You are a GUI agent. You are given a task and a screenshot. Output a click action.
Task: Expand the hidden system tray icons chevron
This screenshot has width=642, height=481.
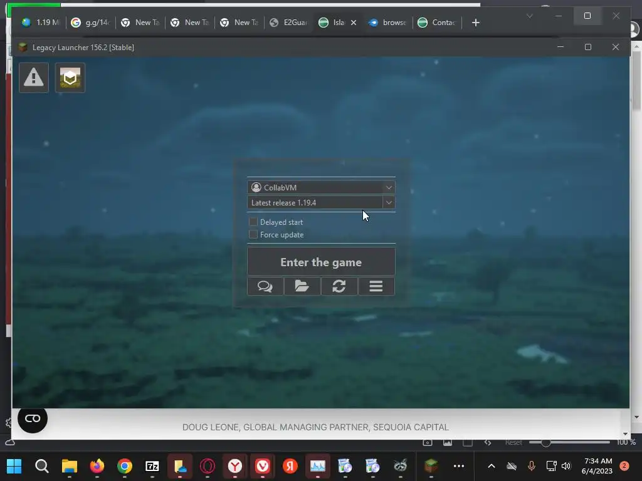point(492,466)
